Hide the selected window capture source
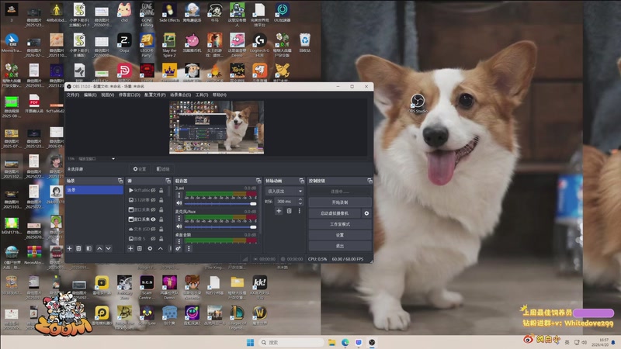The height and width of the screenshot is (349, 621). pos(154,219)
